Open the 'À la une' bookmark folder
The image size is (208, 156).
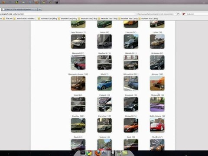tap(8, 19)
